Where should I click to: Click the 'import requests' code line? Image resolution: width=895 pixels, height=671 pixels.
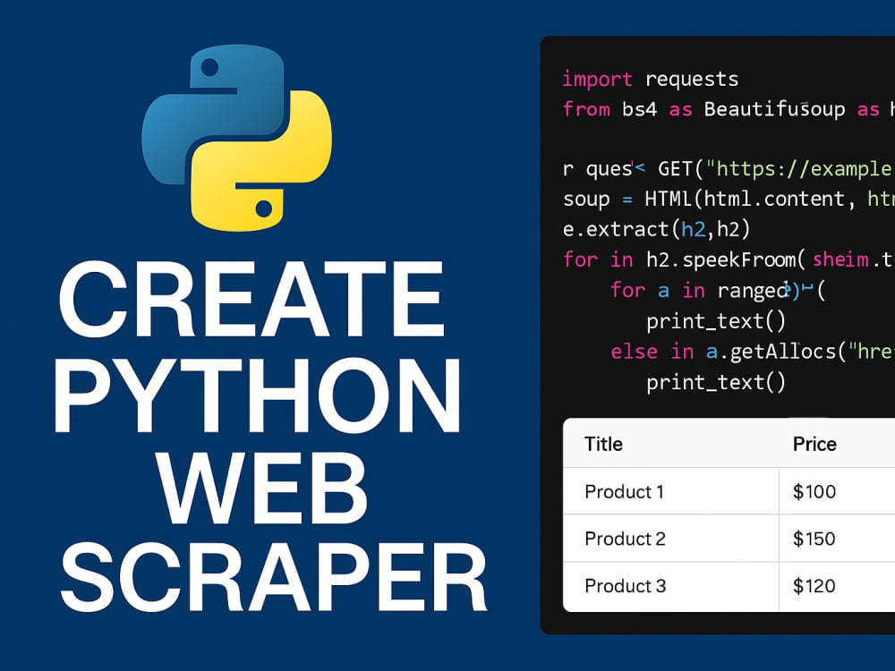click(x=650, y=80)
